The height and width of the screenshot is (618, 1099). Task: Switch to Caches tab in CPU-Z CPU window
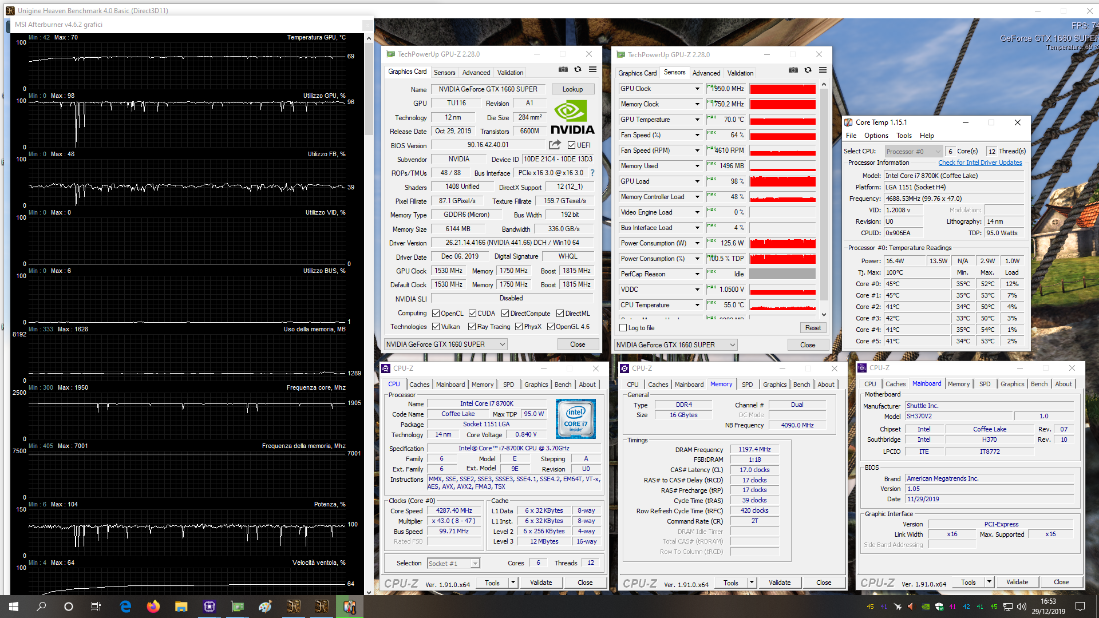[x=419, y=385]
